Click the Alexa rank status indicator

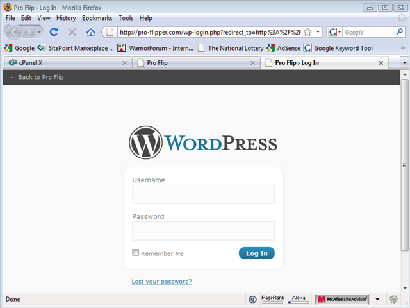coord(299,299)
